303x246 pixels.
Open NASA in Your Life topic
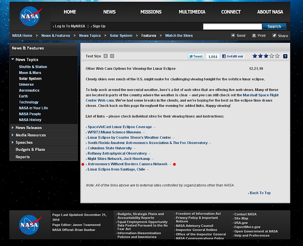(x=33, y=108)
